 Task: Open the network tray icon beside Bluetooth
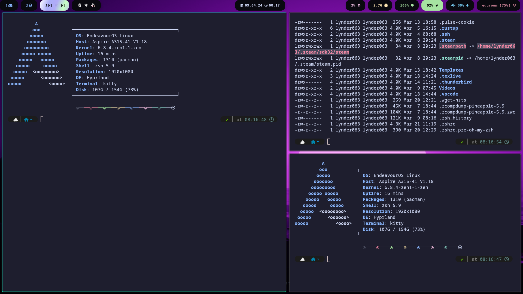click(86, 5)
